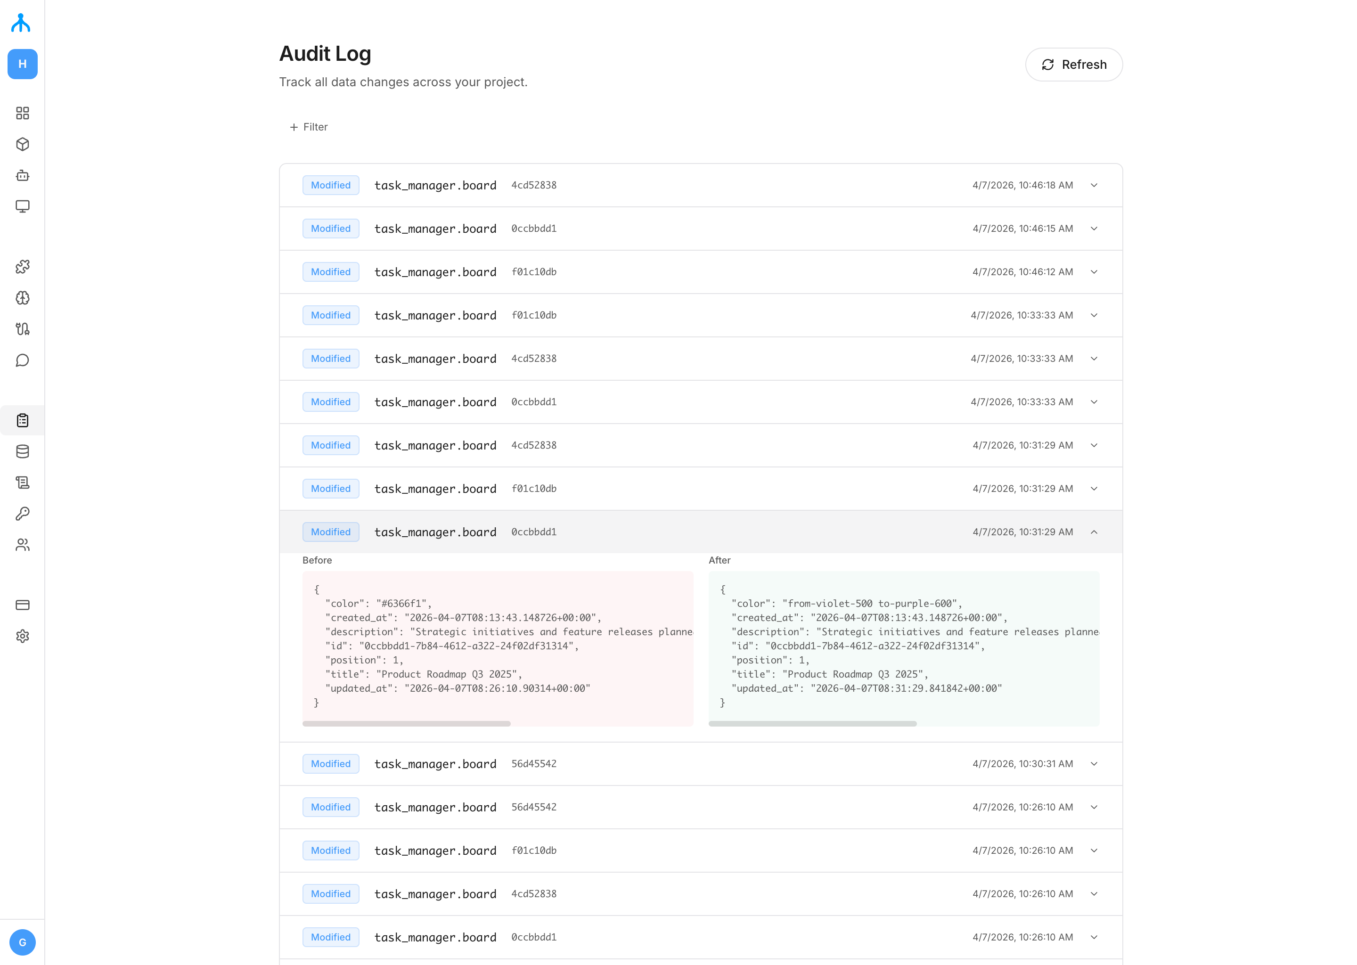1357x965 pixels.
Task: Open the dashboard grid icon in sidebar
Action: coord(23,113)
